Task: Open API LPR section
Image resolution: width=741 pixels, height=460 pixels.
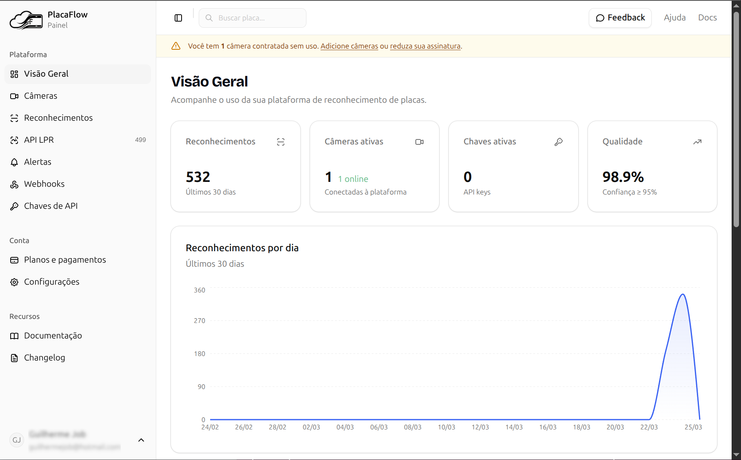Action: pos(39,140)
